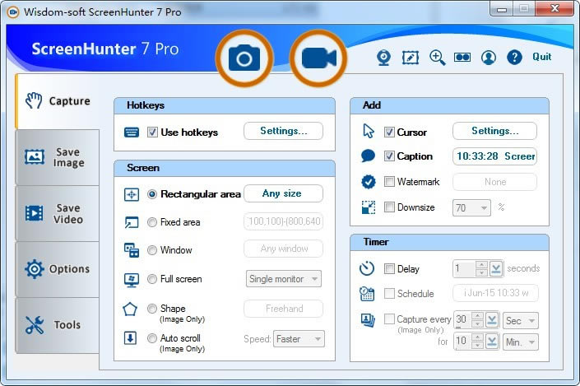Click the dual-monitor icon in top toolbar
Screen dimensions: 580x386
462,58
